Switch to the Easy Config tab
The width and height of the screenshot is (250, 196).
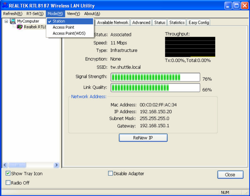point(199,23)
